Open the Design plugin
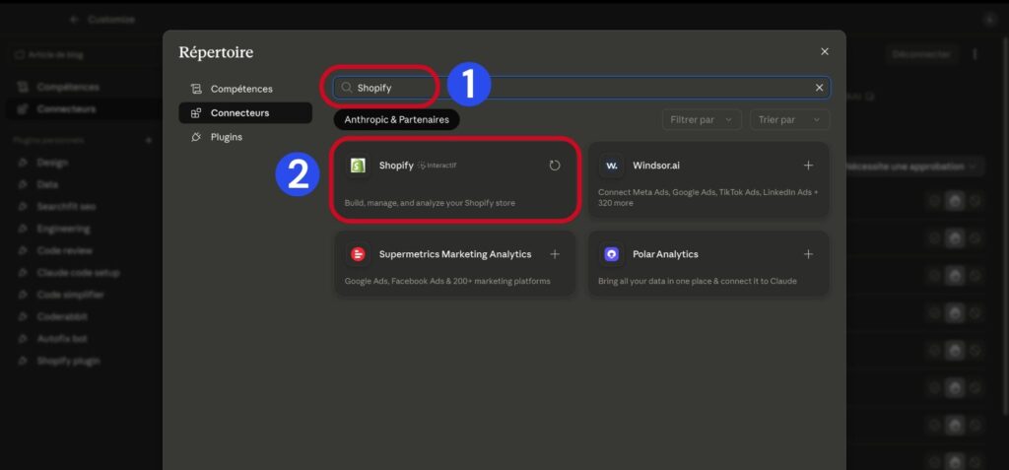Viewport: 1009px width, 470px height. tap(52, 163)
